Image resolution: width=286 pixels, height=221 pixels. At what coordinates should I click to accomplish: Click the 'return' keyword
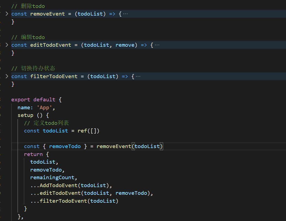[x=33, y=154]
